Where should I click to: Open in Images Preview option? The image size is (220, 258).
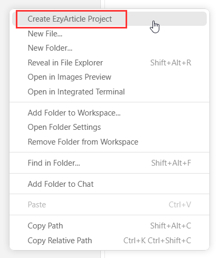pyautogui.click(x=109, y=77)
